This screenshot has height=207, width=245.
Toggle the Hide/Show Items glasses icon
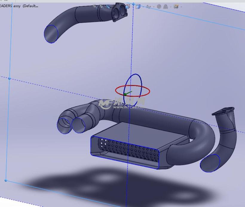(x=148, y=6)
